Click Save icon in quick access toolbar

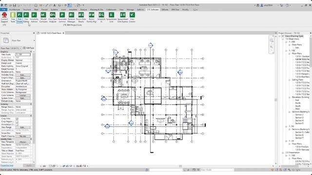pyautogui.click(x=14, y=5)
